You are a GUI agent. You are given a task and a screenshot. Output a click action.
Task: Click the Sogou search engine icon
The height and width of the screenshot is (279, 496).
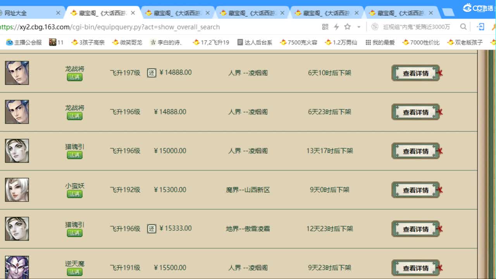point(375,27)
